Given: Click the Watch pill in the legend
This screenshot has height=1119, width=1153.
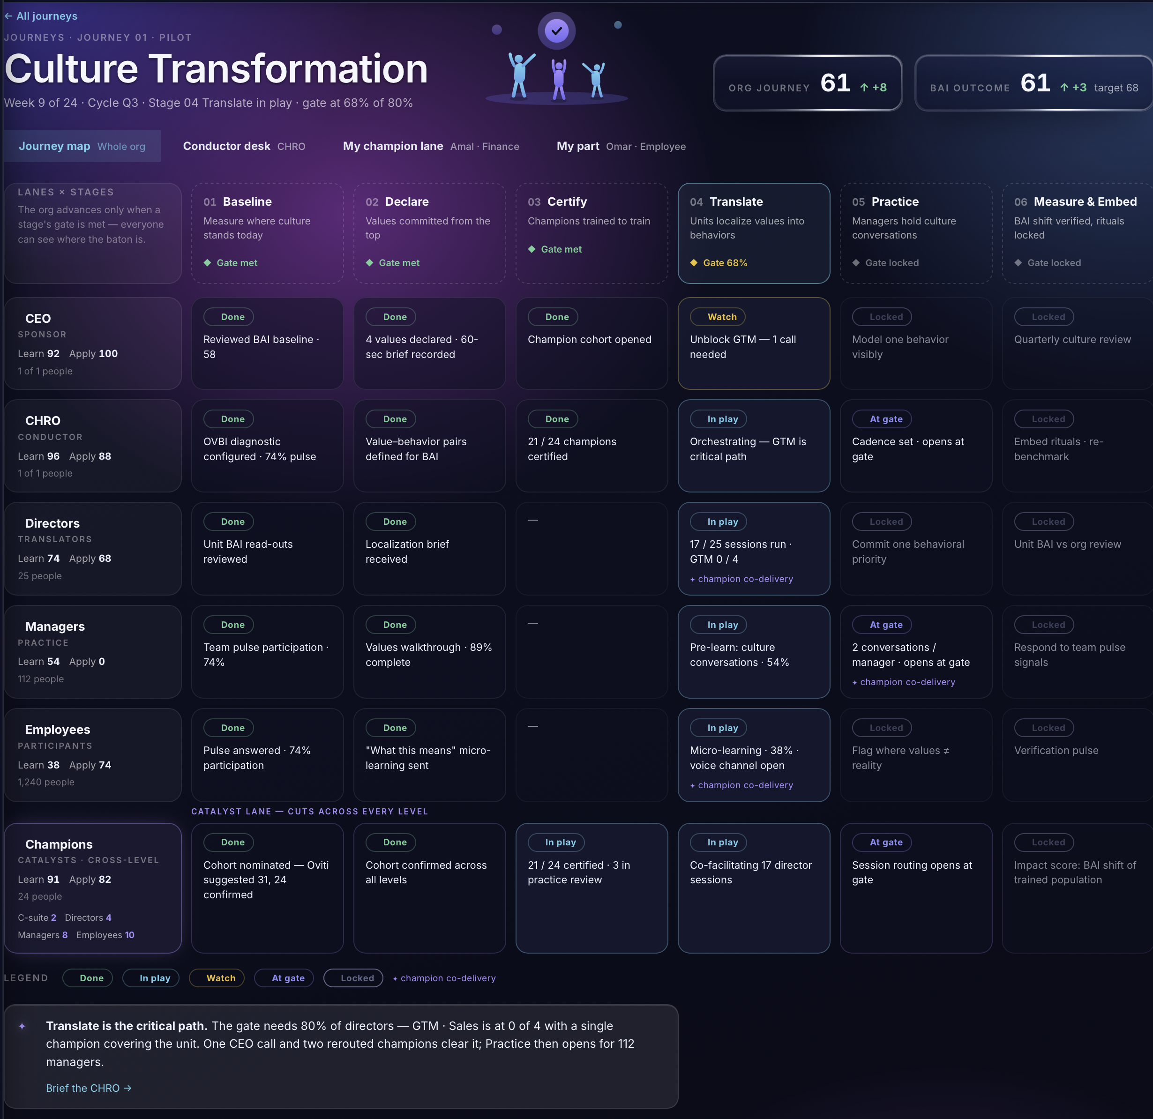Looking at the screenshot, I should (217, 978).
